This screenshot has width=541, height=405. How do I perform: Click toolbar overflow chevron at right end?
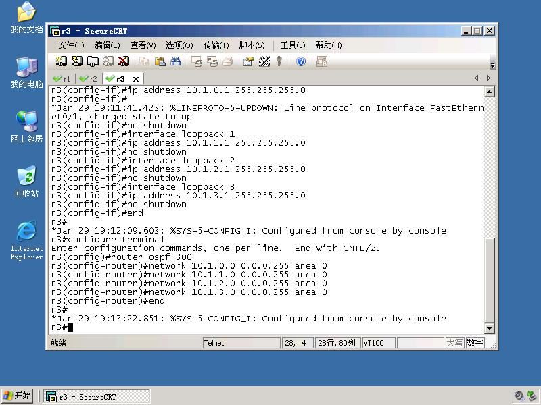(x=493, y=65)
